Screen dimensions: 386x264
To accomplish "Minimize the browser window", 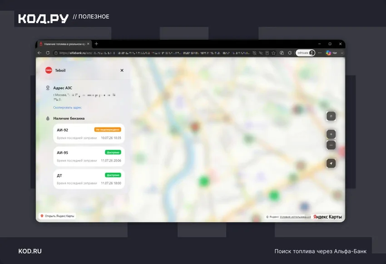I will (x=320, y=44).
